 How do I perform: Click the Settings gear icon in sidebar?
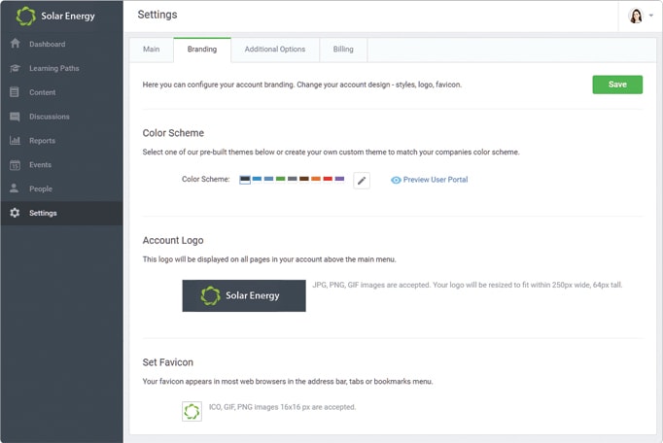[15, 213]
